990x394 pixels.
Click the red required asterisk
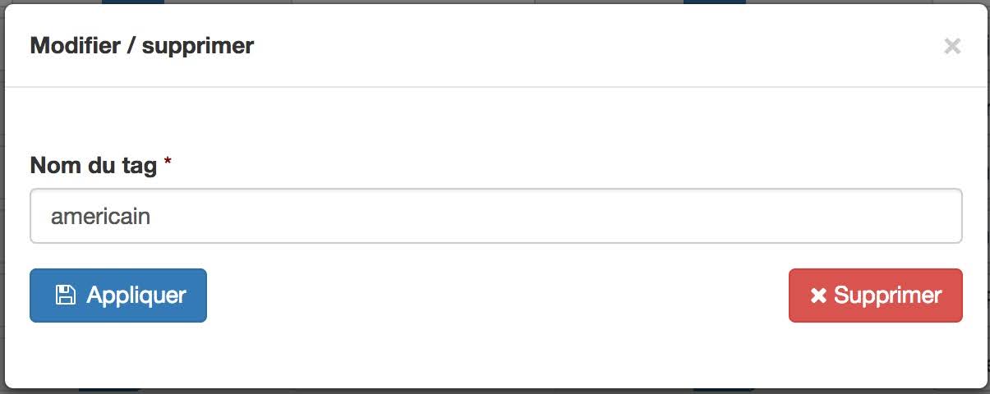tap(168, 163)
